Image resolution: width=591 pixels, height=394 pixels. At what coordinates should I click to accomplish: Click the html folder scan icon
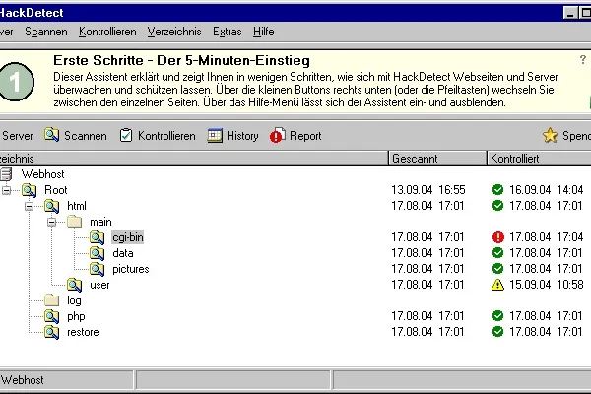51,206
